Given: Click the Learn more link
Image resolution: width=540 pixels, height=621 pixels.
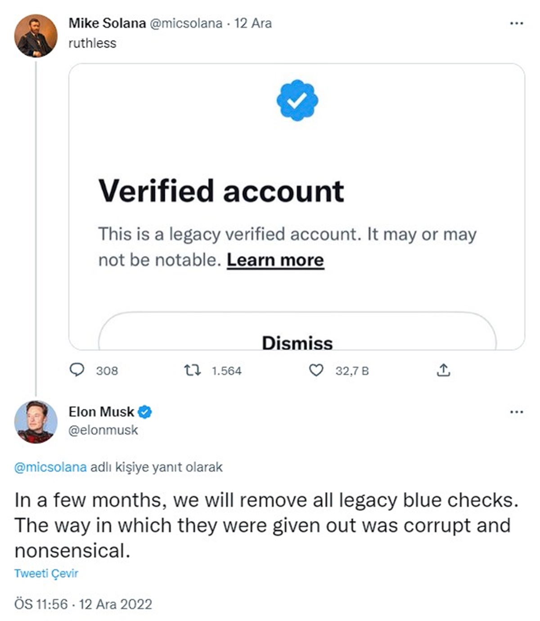Looking at the screenshot, I should pyautogui.click(x=275, y=259).
